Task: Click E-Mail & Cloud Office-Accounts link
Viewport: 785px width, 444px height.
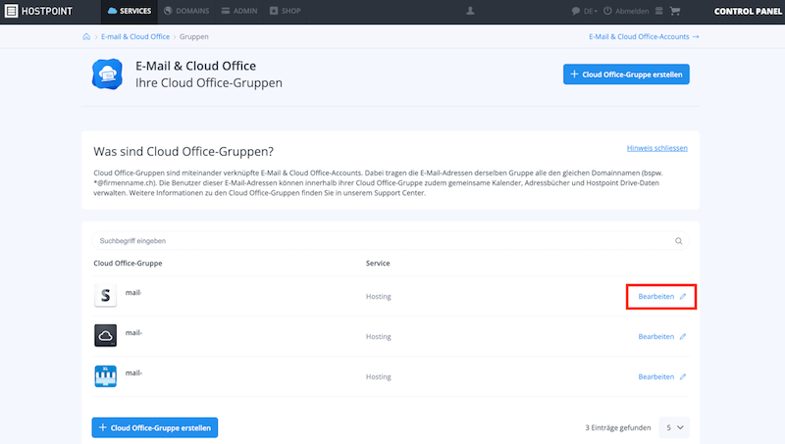Action: pos(644,36)
